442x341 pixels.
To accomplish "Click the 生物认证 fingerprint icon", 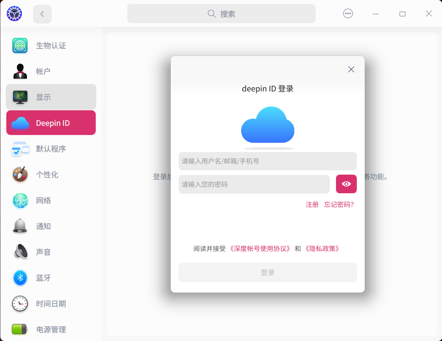I will pyautogui.click(x=20, y=46).
